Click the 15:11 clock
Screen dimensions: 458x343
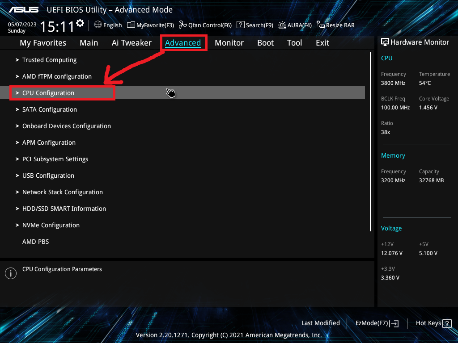pyautogui.click(x=57, y=26)
